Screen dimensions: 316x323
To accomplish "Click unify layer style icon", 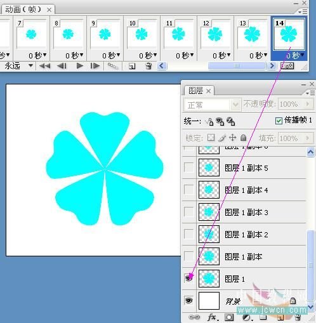I will point(230,121).
